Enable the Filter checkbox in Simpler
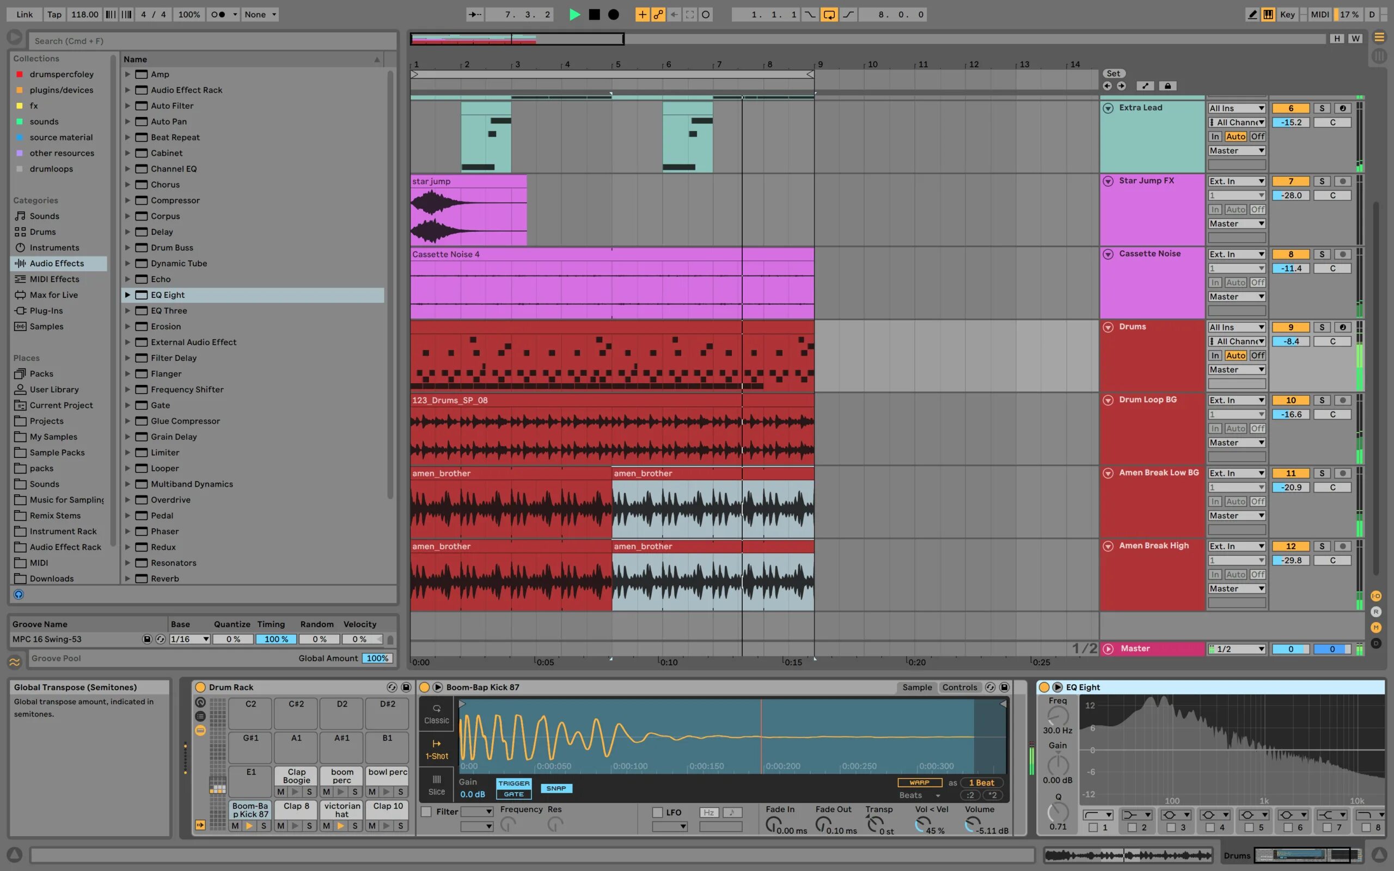 pyautogui.click(x=426, y=812)
